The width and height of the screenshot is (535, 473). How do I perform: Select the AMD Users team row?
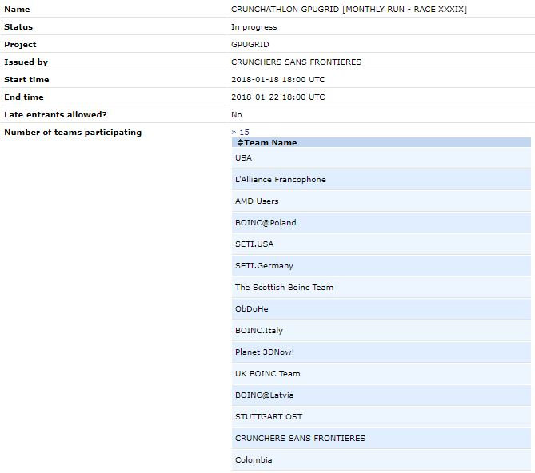(381, 201)
